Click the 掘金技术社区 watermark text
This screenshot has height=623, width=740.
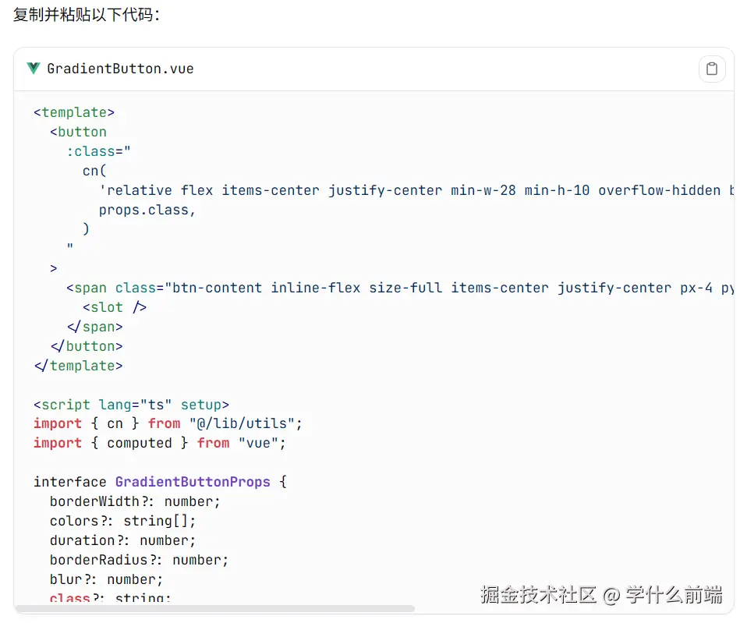pyautogui.click(x=538, y=595)
